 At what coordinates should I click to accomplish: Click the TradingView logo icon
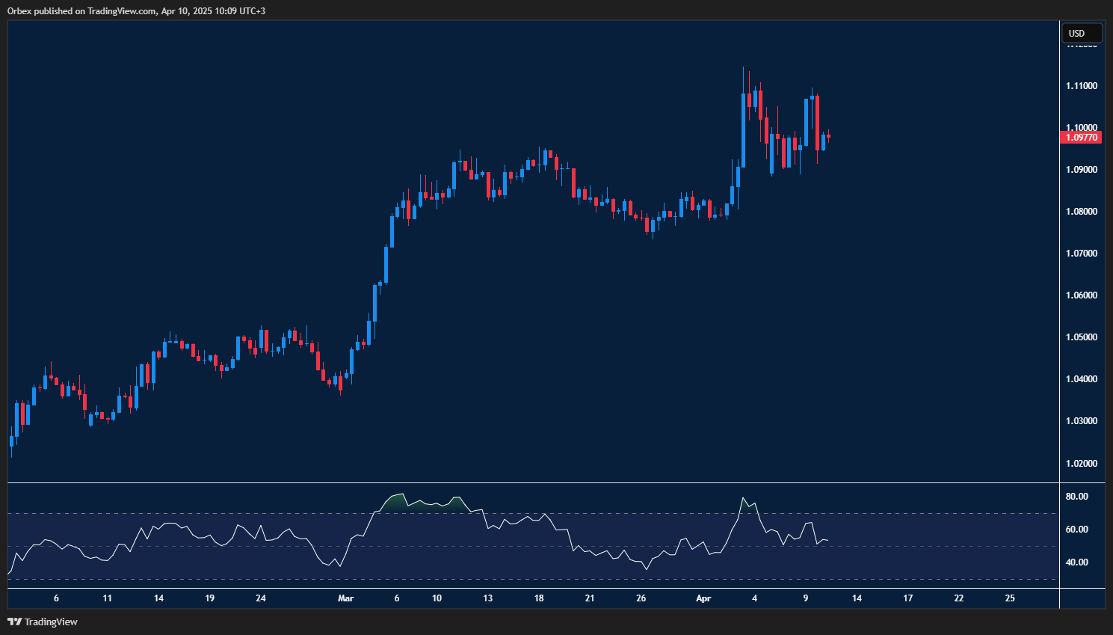[x=13, y=622]
